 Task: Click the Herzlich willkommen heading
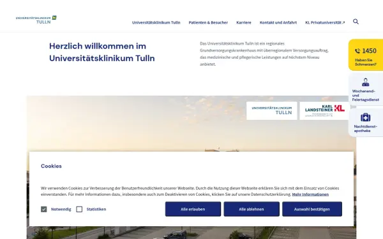pos(102,52)
